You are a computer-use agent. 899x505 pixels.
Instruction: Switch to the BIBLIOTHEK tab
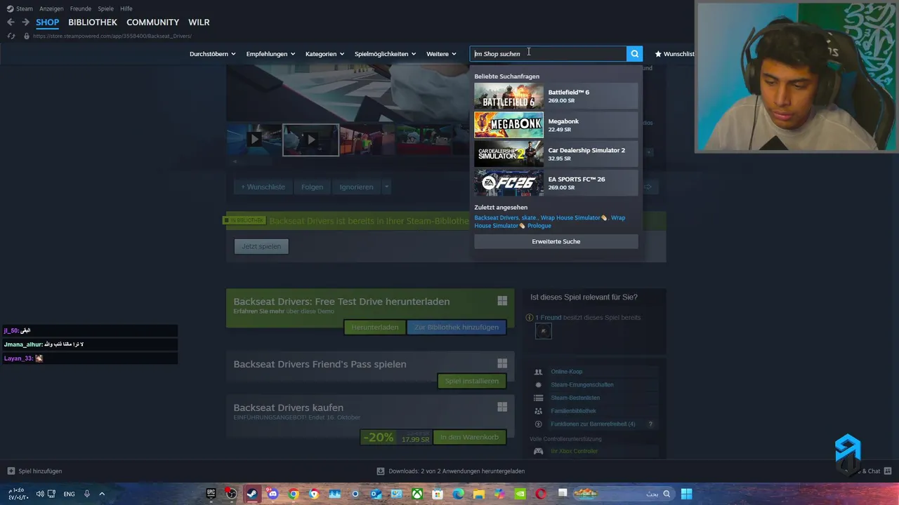(93, 22)
